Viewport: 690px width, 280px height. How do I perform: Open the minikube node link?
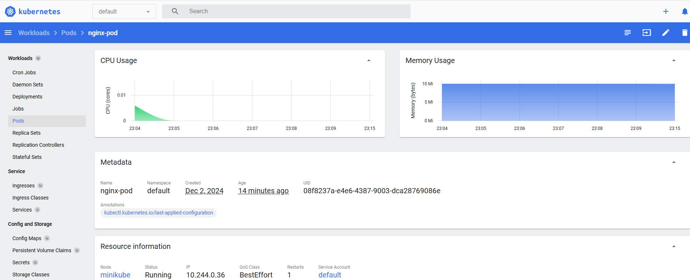tap(115, 275)
